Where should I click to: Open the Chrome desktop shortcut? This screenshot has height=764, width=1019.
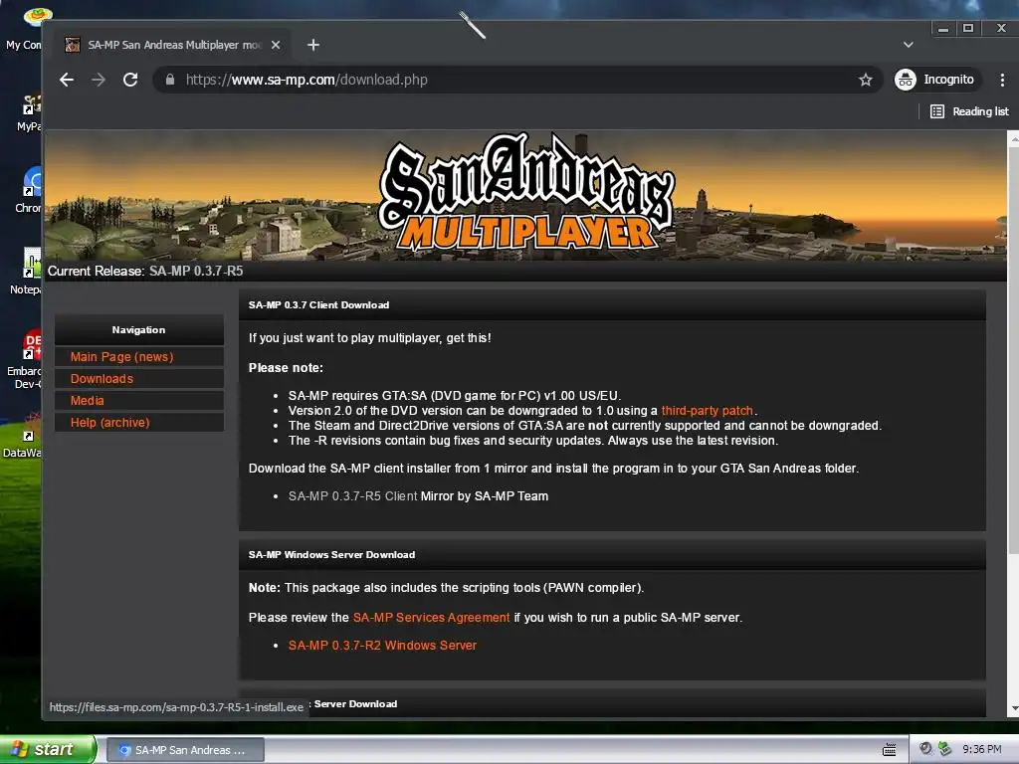[x=29, y=190]
